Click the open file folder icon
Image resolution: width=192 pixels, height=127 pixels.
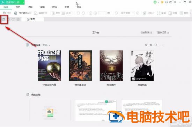3,19
